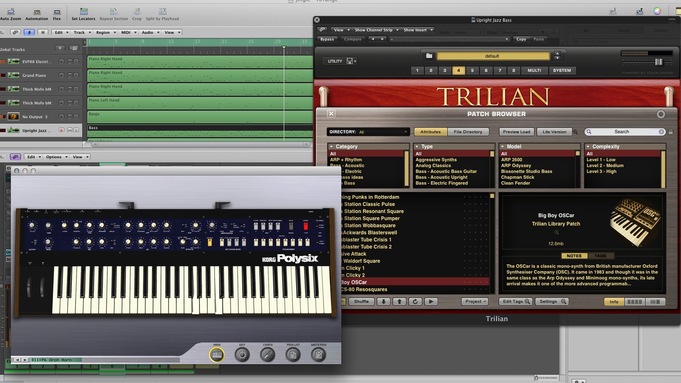681x383 pixels.
Task: Click the duplicate track button
Action: coord(74,48)
